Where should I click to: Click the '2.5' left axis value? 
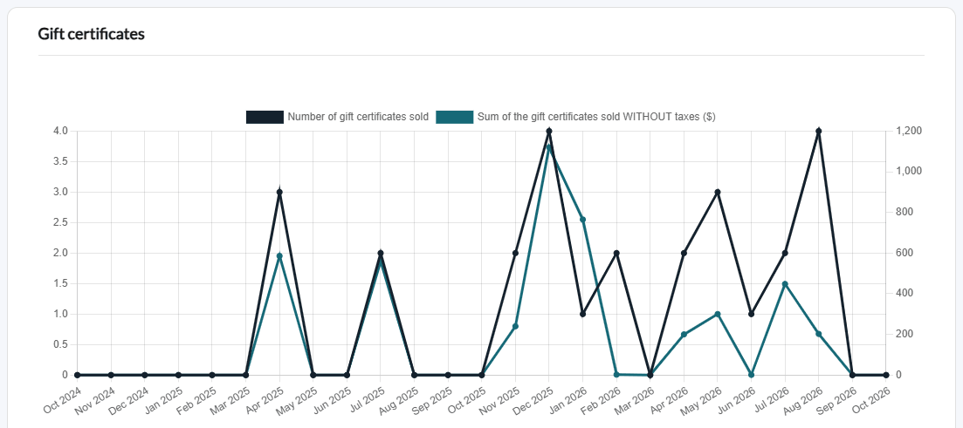[x=63, y=222]
